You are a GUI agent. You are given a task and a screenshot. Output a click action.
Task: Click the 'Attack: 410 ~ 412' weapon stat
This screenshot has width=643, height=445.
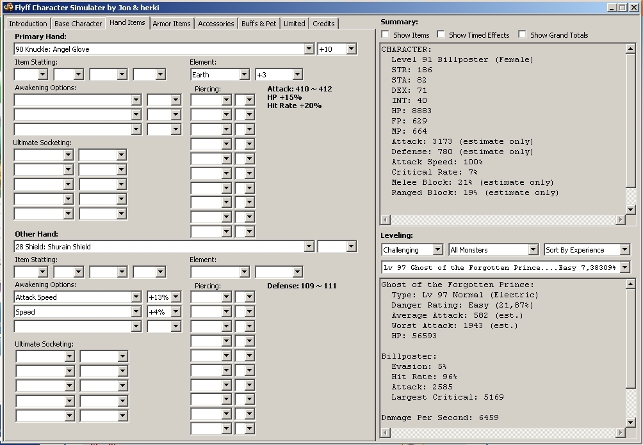(x=300, y=89)
